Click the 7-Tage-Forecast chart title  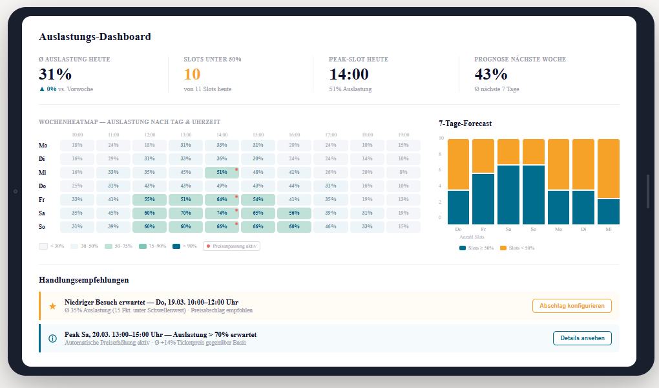click(x=465, y=124)
